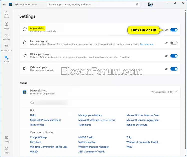
Task: Open the Apps section in sidebar
Action: pos(6,25)
